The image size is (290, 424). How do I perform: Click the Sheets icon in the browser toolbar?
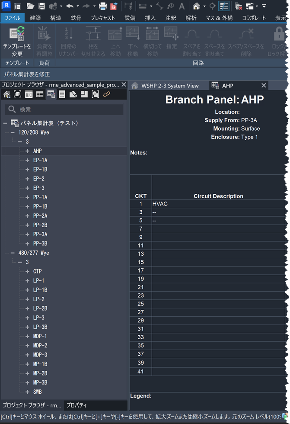(x=62, y=94)
